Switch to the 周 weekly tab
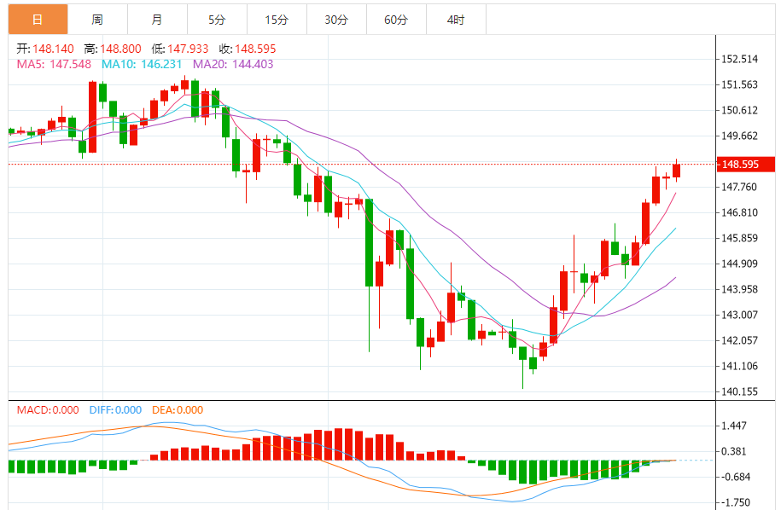The height and width of the screenshot is (510, 781). point(97,20)
